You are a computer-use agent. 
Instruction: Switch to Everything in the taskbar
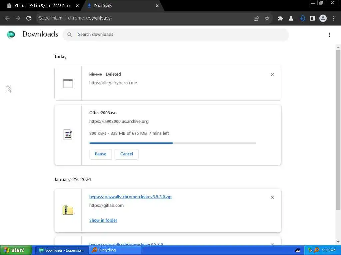coord(115,250)
